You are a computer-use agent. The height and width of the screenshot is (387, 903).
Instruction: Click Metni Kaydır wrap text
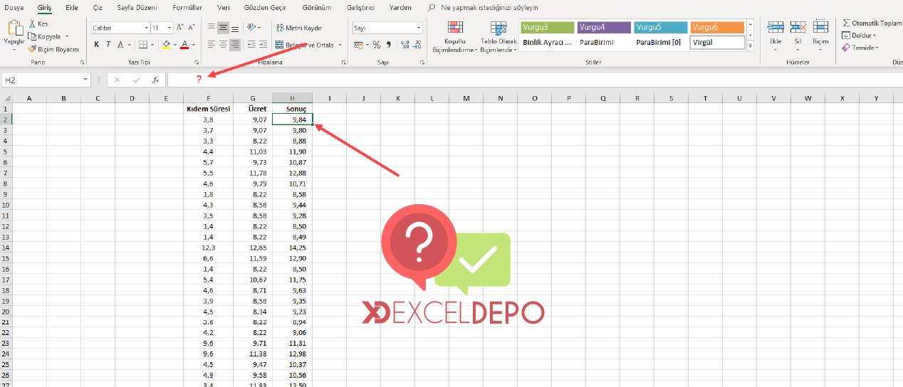click(x=299, y=28)
